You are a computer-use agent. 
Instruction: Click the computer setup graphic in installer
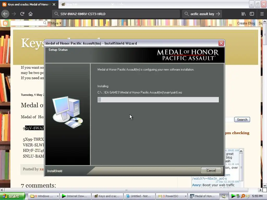coord(68,112)
